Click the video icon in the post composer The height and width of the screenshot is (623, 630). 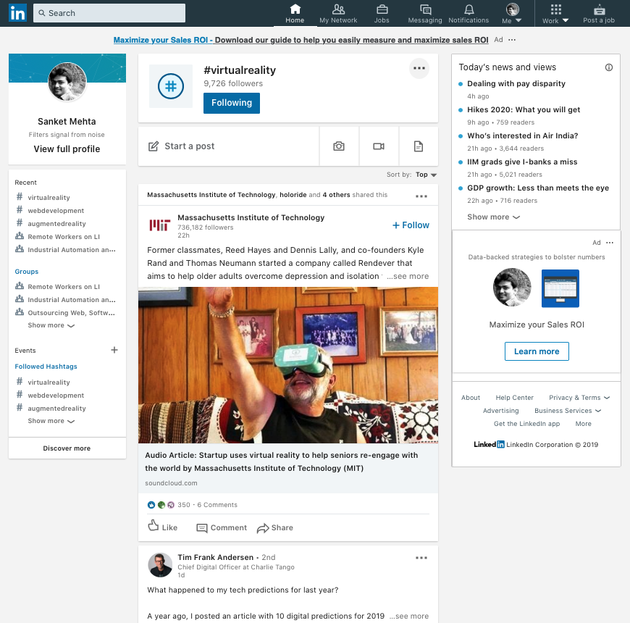click(x=379, y=146)
